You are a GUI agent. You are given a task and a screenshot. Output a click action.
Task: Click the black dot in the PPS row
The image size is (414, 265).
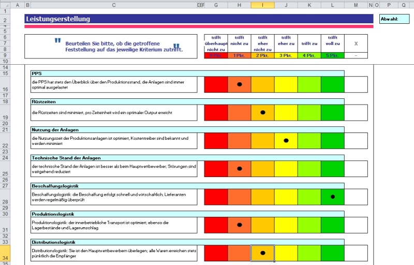tap(239, 84)
